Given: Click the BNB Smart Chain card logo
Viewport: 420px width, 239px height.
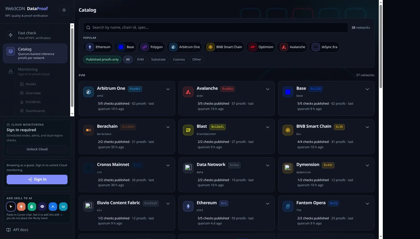Looking at the screenshot, I should point(288,130).
